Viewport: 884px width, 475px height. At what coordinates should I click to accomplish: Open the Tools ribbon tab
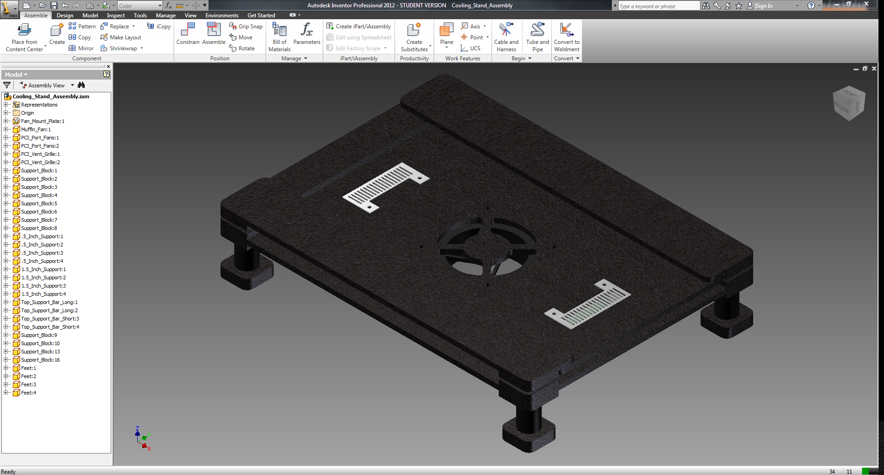pyautogui.click(x=140, y=16)
